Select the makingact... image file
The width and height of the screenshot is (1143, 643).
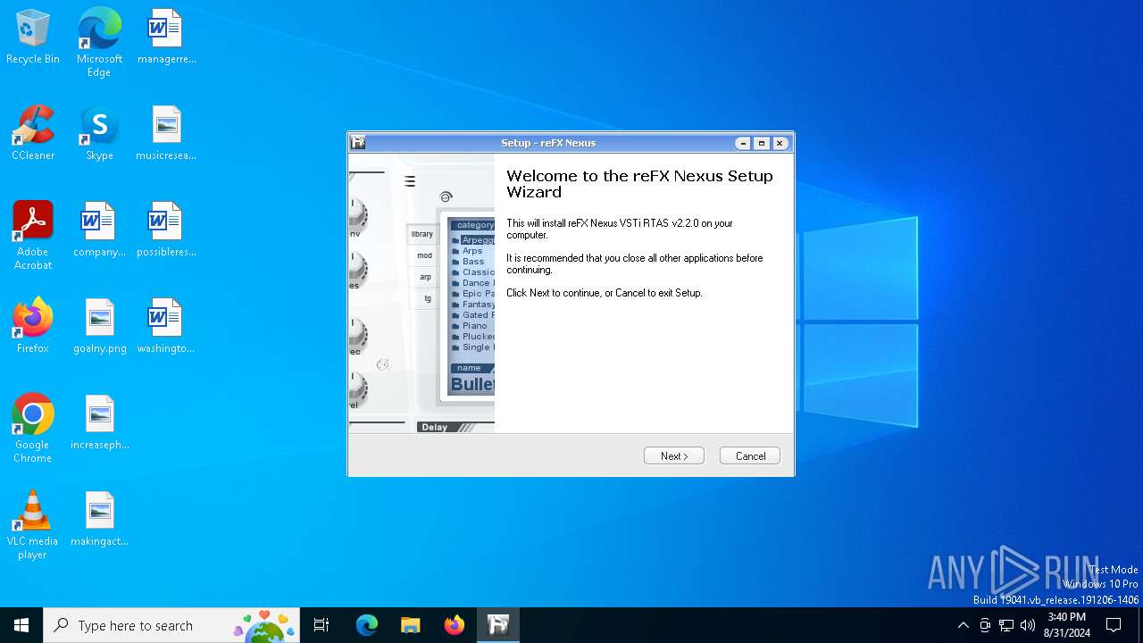99,520
